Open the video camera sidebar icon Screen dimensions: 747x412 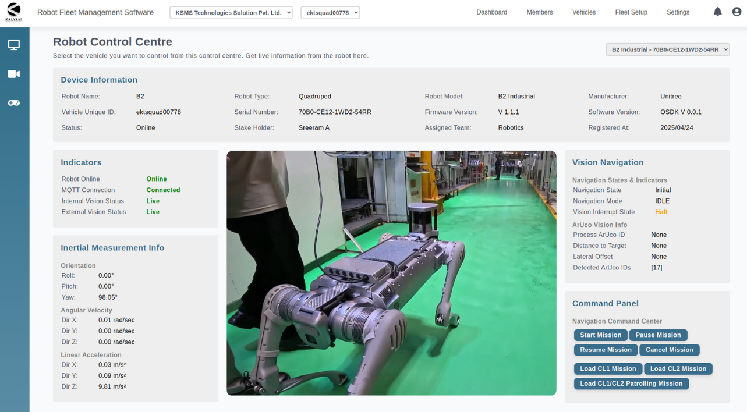pos(14,74)
